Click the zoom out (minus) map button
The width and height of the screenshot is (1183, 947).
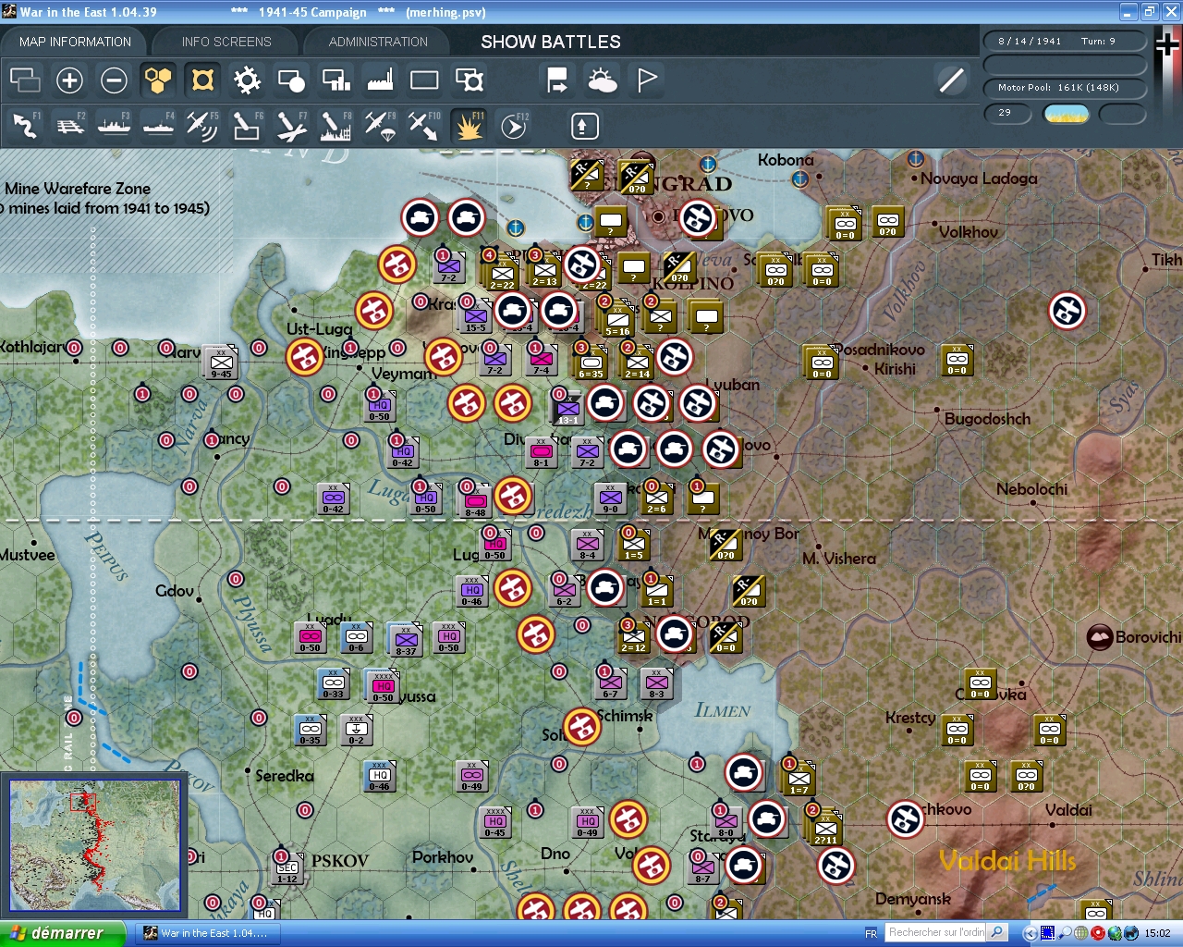pos(114,80)
